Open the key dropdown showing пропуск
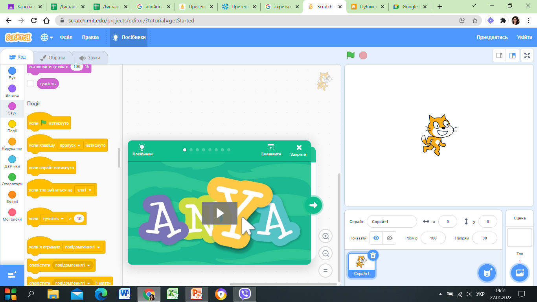The height and width of the screenshot is (302, 537). [x=70, y=145]
